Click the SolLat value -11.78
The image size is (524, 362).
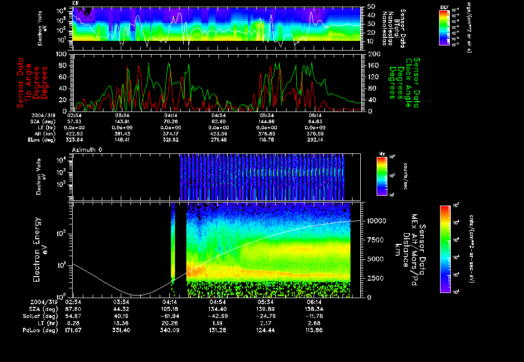314,316
